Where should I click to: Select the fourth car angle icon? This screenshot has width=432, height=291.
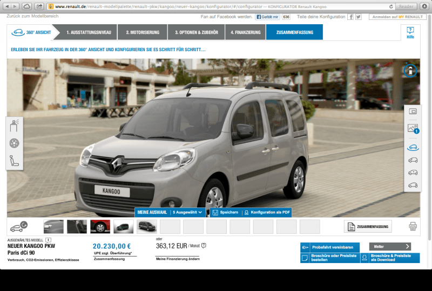click(413, 185)
